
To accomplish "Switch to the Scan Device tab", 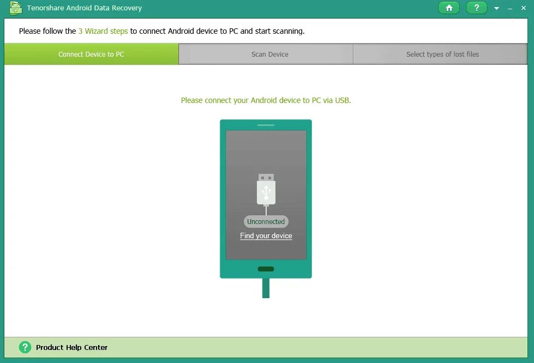I will 269,54.
